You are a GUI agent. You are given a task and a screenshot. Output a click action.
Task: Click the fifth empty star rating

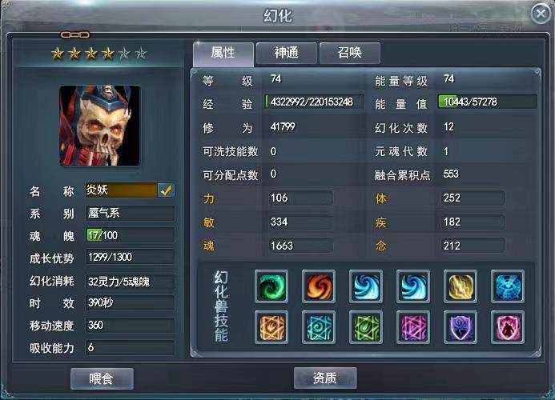point(124,54)
